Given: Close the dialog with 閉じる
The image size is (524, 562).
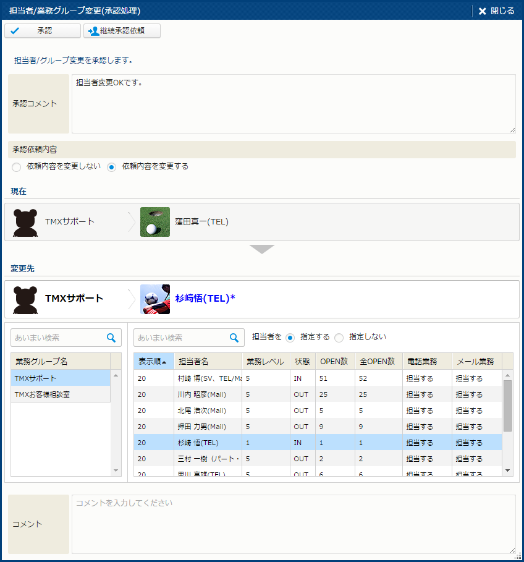Looking at the screenshot, I should pyautogui.click(x=496, y=11).
